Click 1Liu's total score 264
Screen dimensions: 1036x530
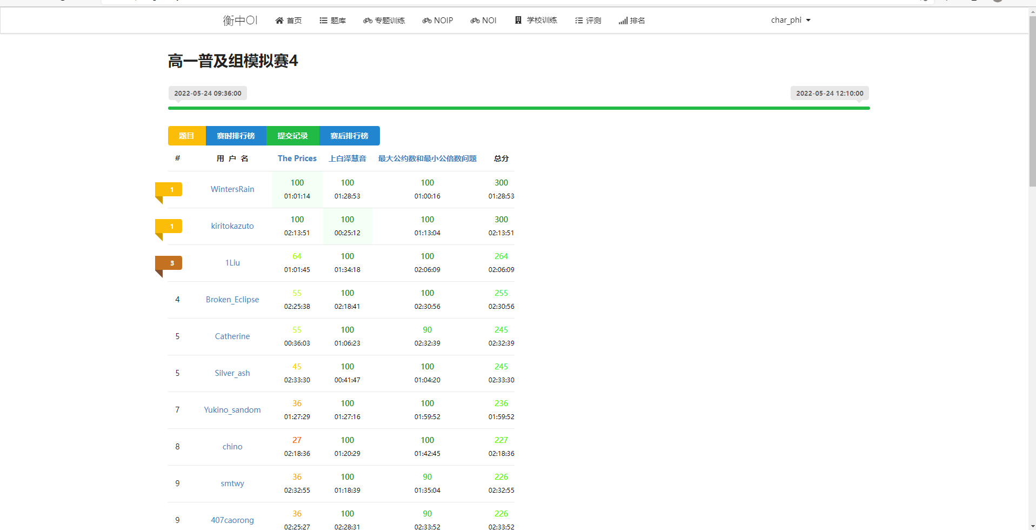[x=502, y=256]
